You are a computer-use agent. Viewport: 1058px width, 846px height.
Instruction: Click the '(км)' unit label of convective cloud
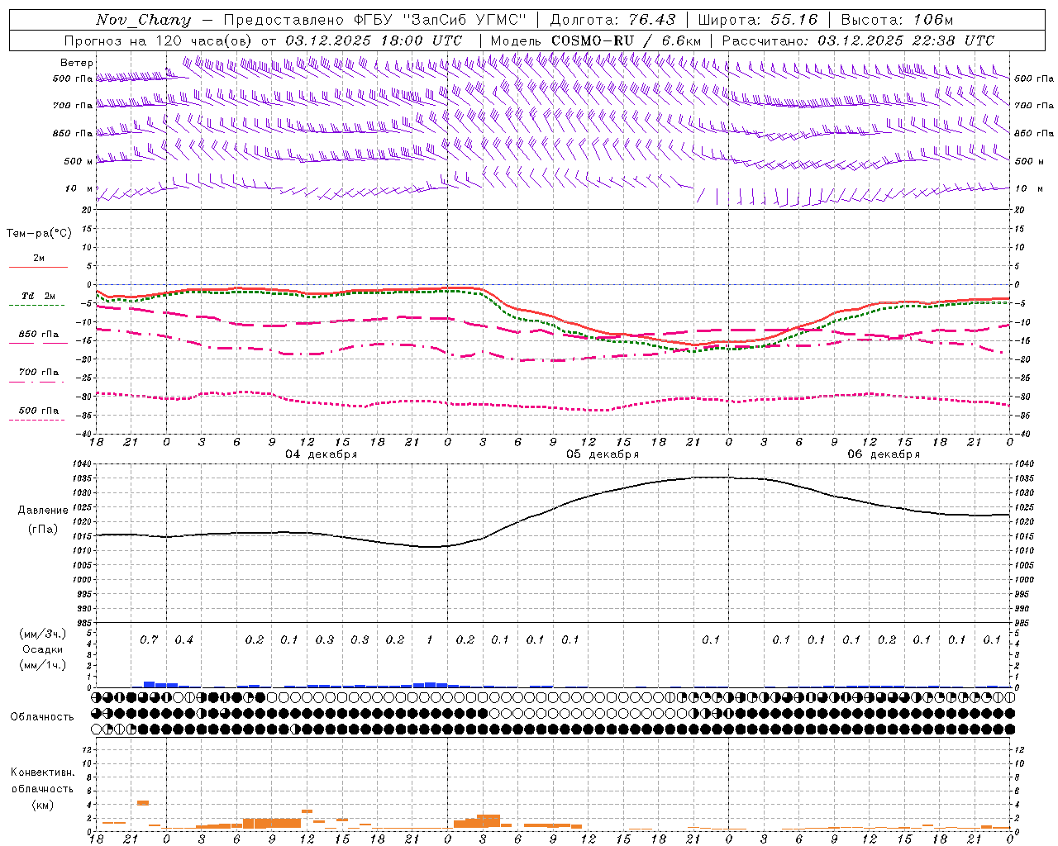point(42,805)
